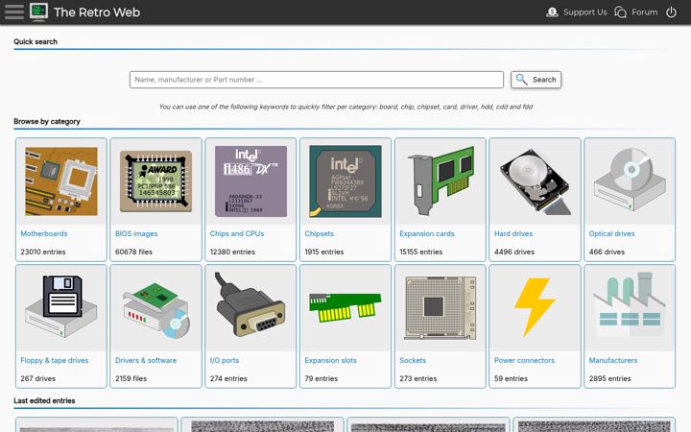Open the Expansion cards link

click(x=427, y=233)
